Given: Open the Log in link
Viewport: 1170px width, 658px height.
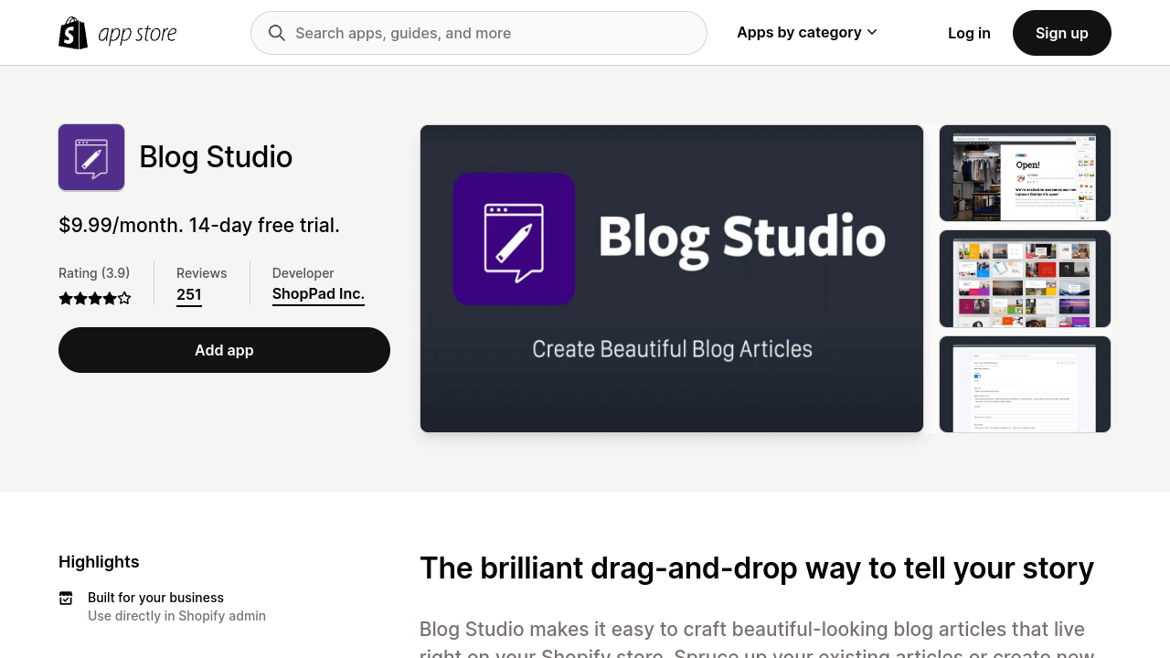Looking at the screenshot, I should (x=969, y=33).
